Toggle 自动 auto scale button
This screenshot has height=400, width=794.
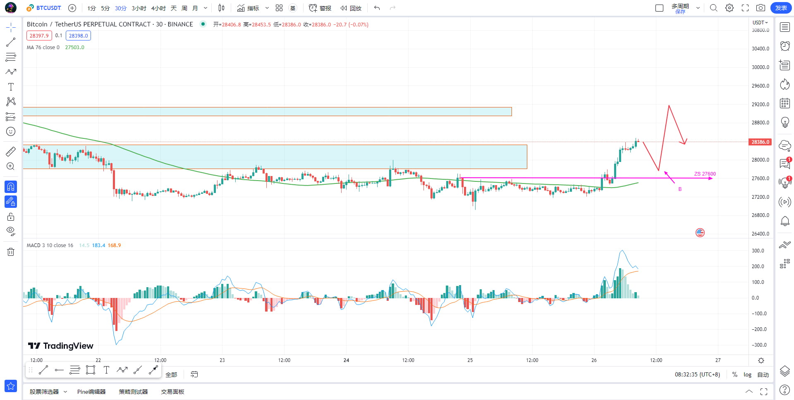[x=763, y=375]
